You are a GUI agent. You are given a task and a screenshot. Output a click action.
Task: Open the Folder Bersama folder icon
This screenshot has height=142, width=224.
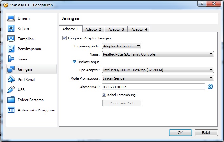[x=11, y=100]
